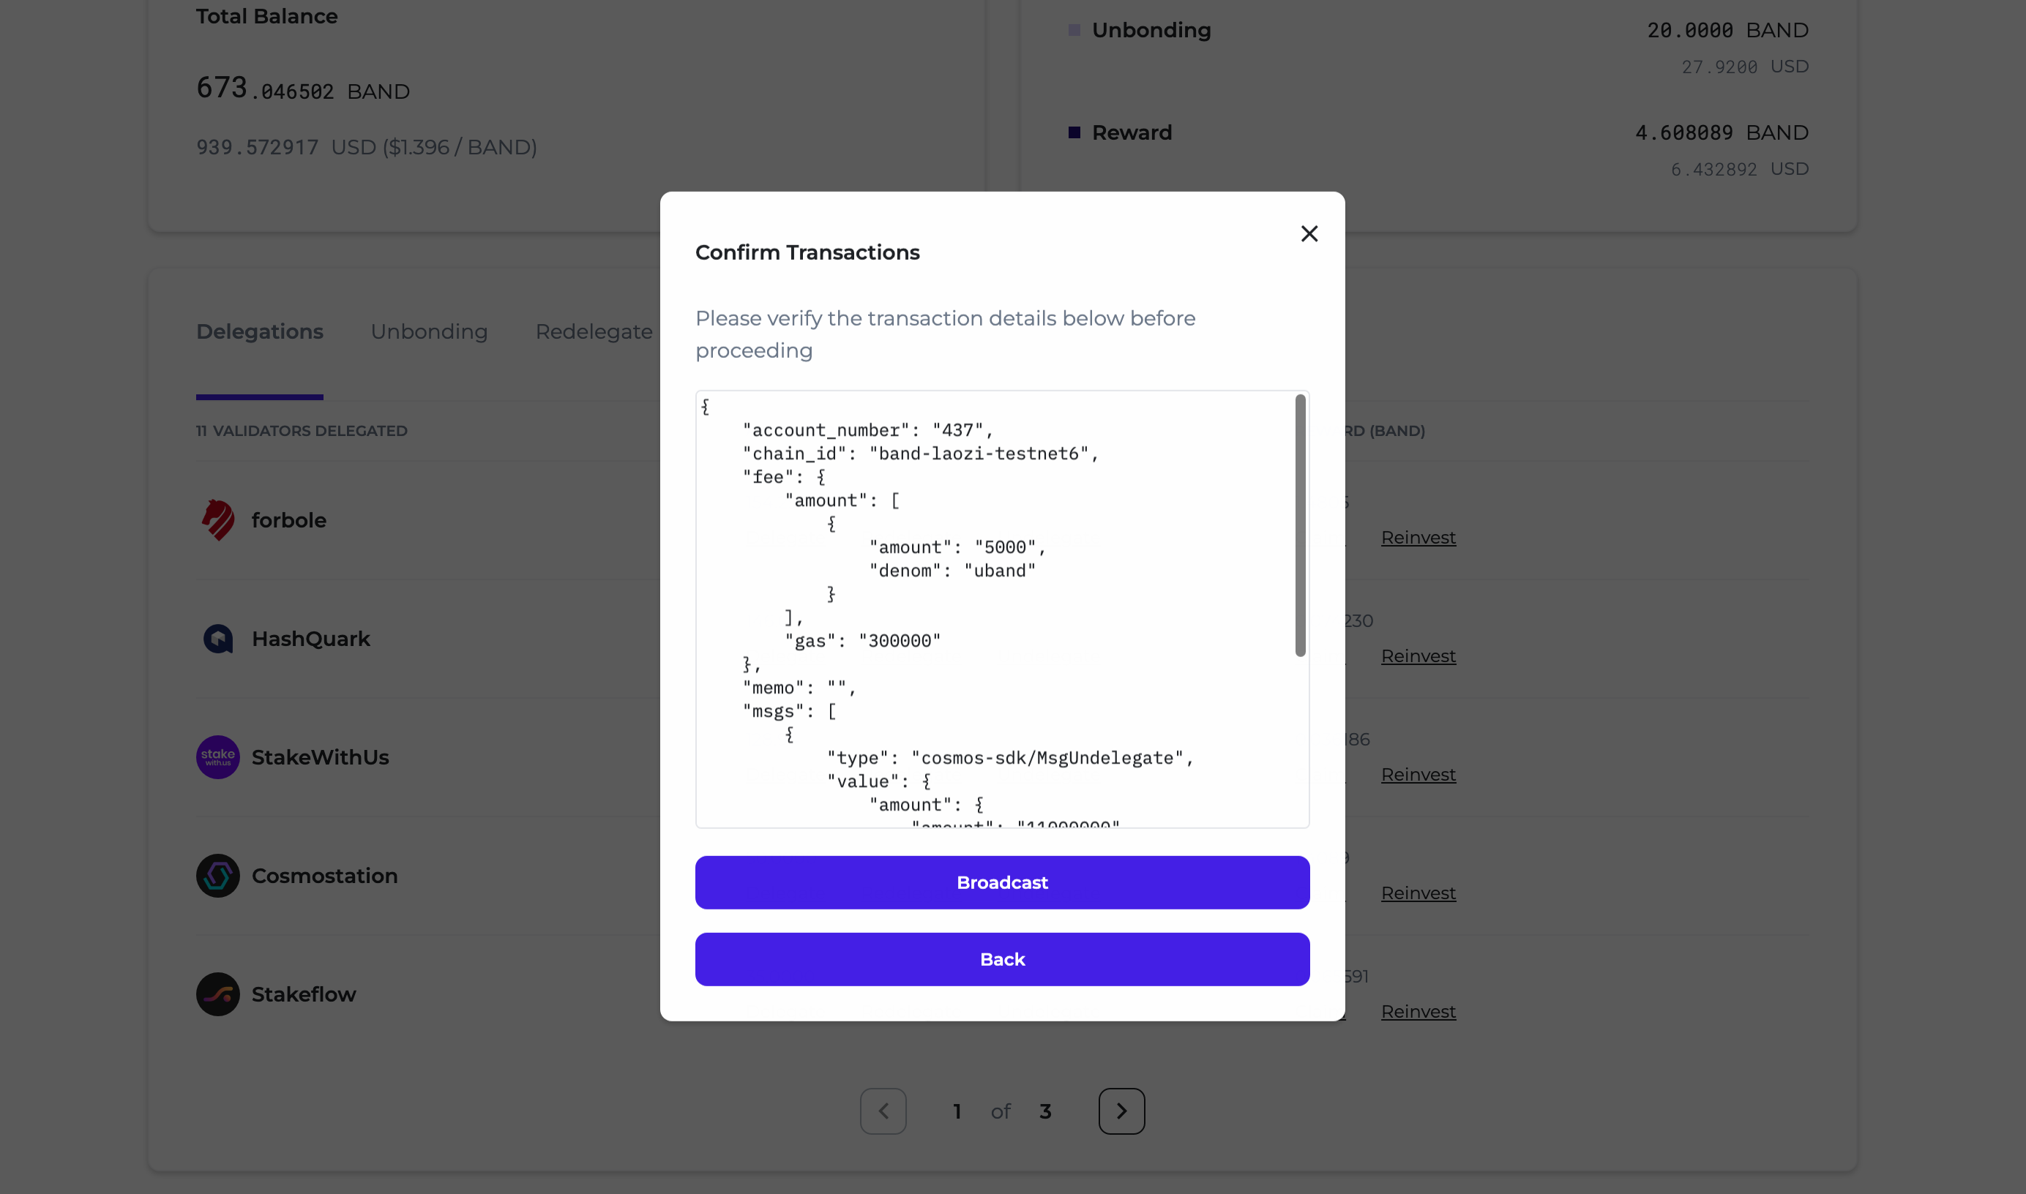Click the Unbonding legend color square
This screenshot has height=1194, width=2026.
[x=1074, y=31]
